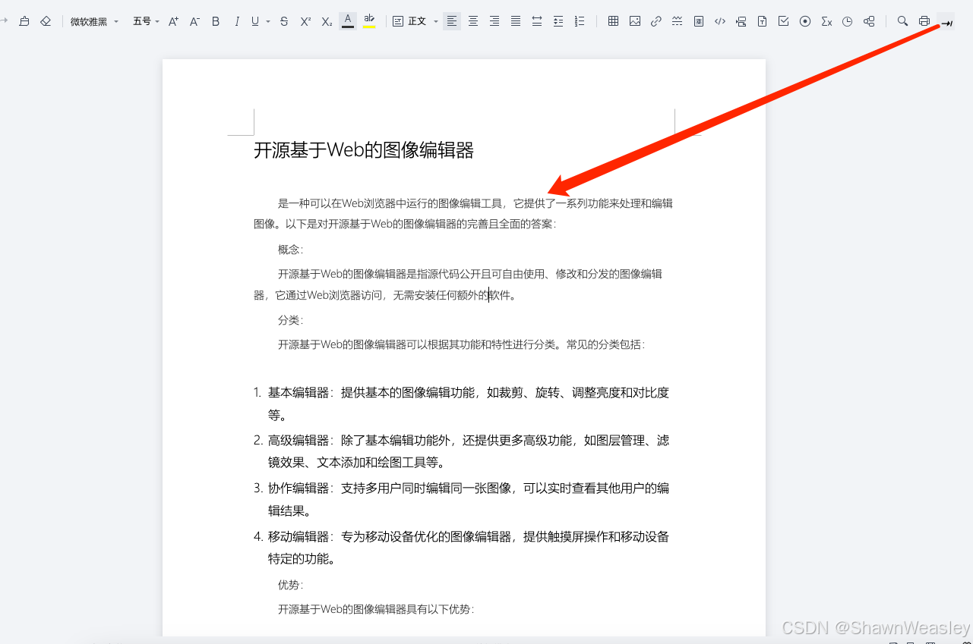973x644 pixels.
Task: Click list item 2 高级编辑器
Action: [461, 451]
